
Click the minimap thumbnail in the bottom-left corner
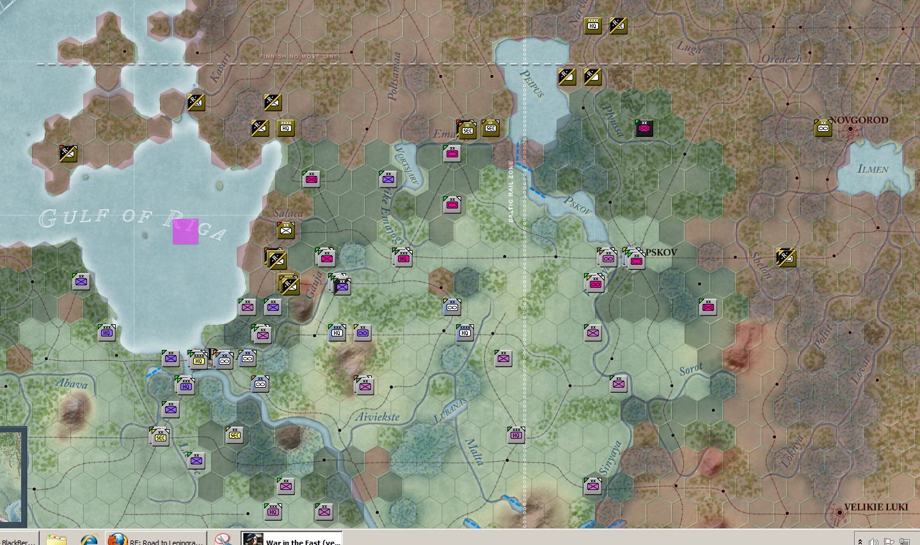[12, 477]
